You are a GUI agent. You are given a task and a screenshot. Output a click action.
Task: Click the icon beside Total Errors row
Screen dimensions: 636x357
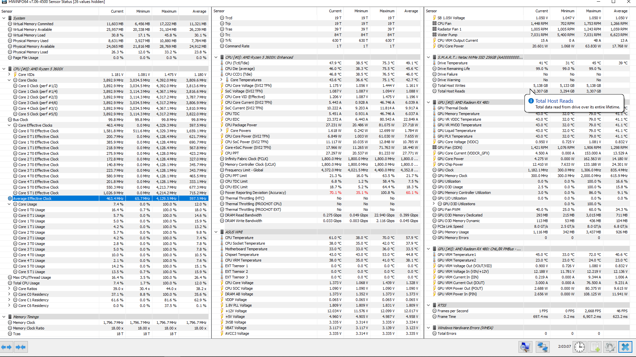pos(435,333)
